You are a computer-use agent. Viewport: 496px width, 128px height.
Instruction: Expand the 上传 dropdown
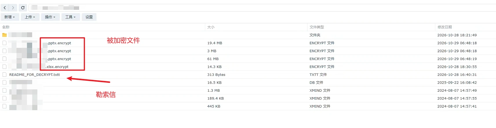point(30,17)
